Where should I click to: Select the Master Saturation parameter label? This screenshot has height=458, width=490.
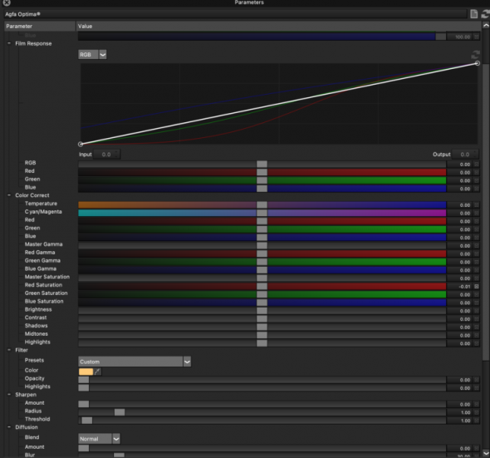(x=47, y=277)
